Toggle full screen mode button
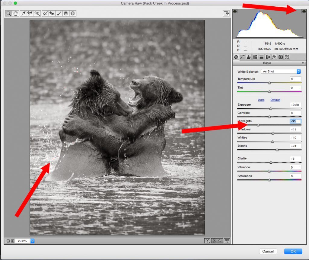The height and width of the screenshot is (260, 309). [x=226, y=13]
